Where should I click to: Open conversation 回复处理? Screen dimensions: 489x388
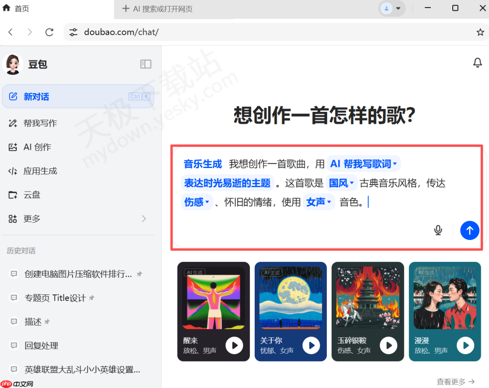click(x=41, y=346)
